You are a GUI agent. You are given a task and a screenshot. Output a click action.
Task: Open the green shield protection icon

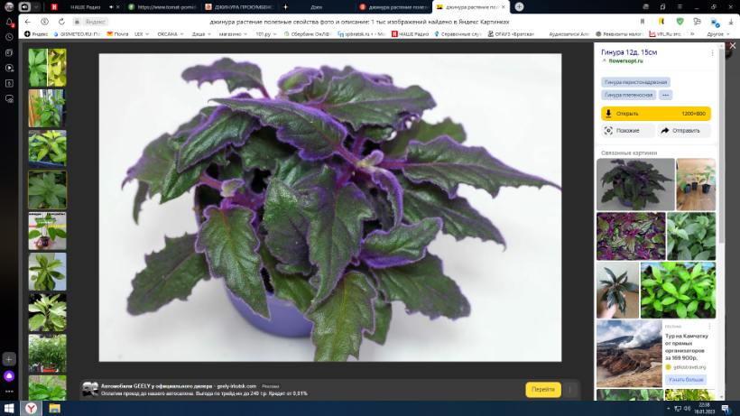coord(680,22)
